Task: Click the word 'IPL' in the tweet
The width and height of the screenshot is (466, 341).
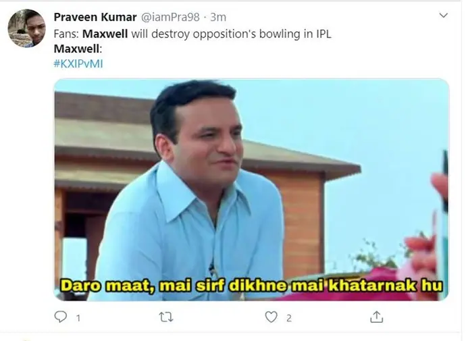Action: [322, 34]
